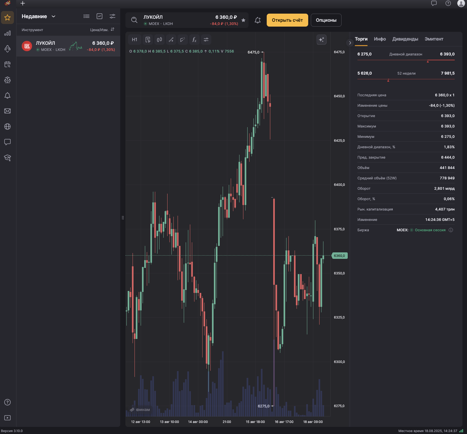Set a price alert with the bell-plus icon
This screenshot has height=434, width=467.
(258, 20)
